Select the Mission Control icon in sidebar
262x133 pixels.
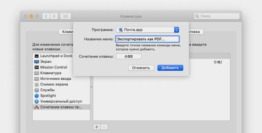37,67
